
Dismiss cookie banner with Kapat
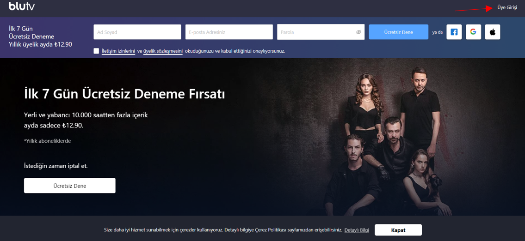click(x=398, y=230)
